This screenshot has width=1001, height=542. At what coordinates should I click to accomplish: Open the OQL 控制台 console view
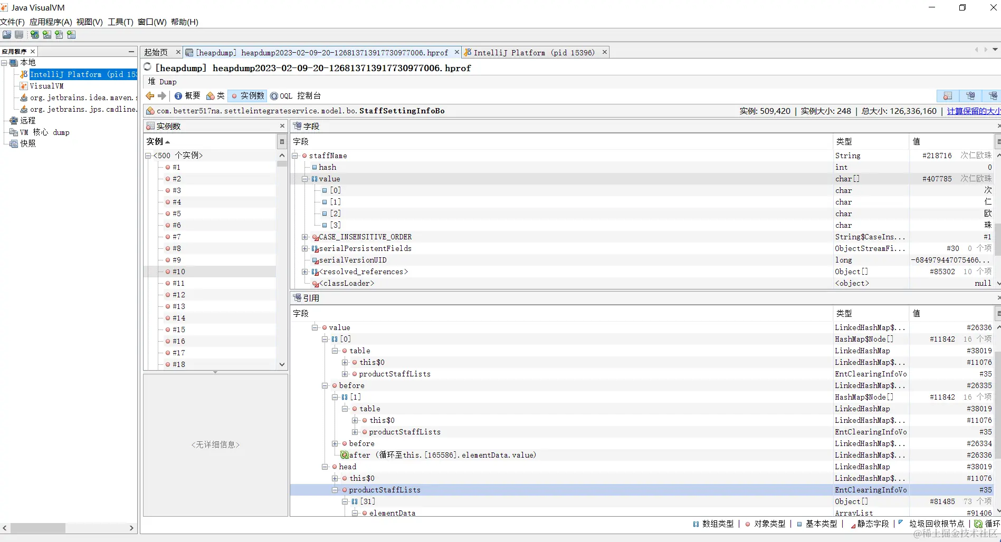pos(295,95)
